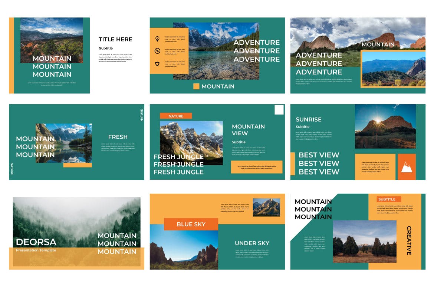Click the white mountain icon on the orange tile
The height and width of the screenshot is (289, 434).
pyautogui.click(x=407, y=167)
